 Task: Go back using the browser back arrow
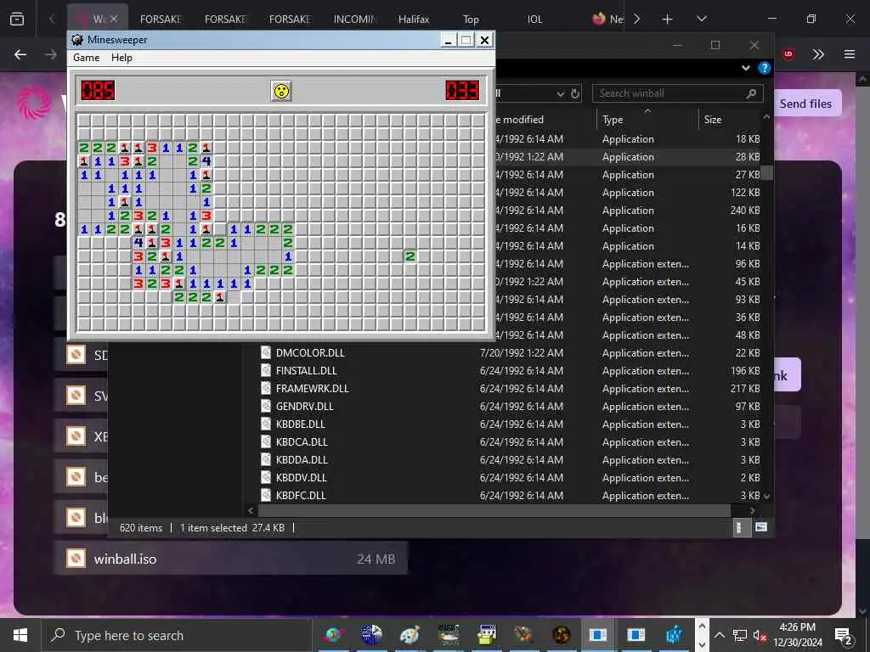pos(20,54)
